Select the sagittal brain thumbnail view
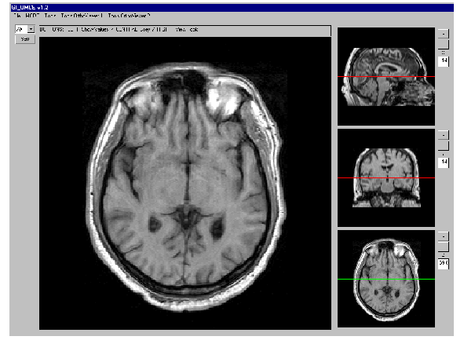This screenshot has height=340, width=464. tap(386, 77)
